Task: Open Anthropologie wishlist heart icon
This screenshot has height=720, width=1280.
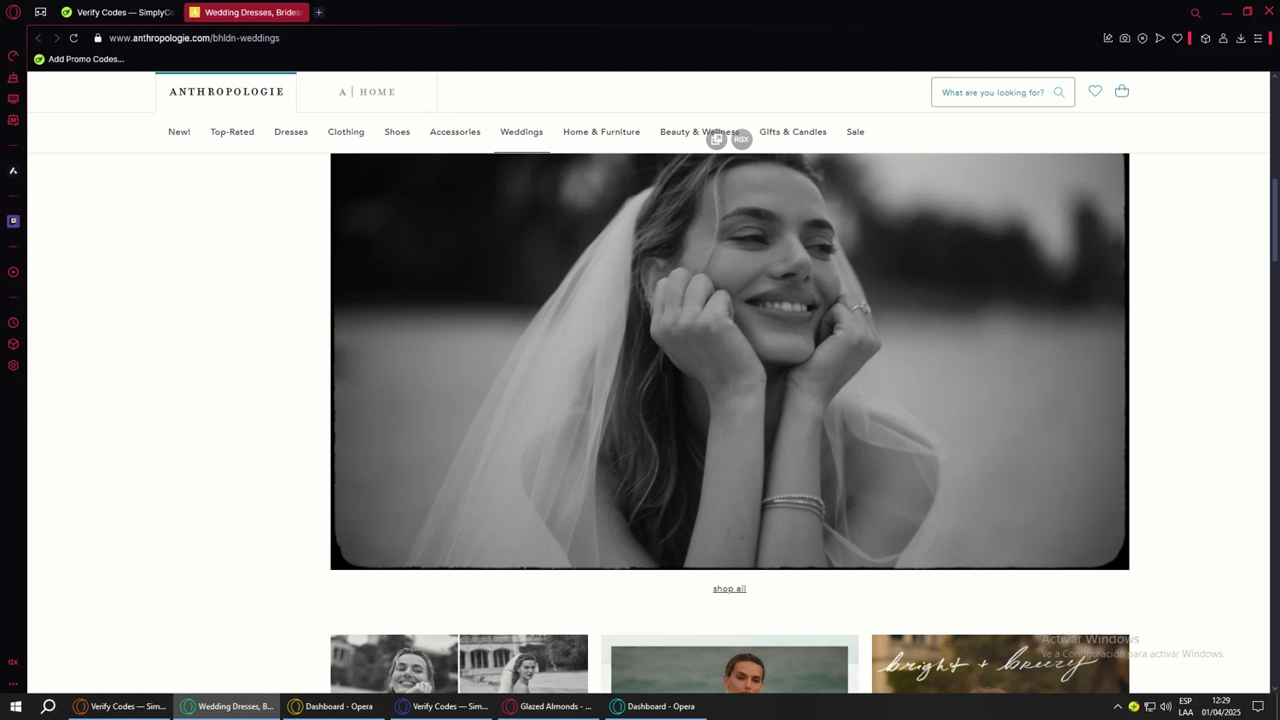Action: [x=1095, y=91]
